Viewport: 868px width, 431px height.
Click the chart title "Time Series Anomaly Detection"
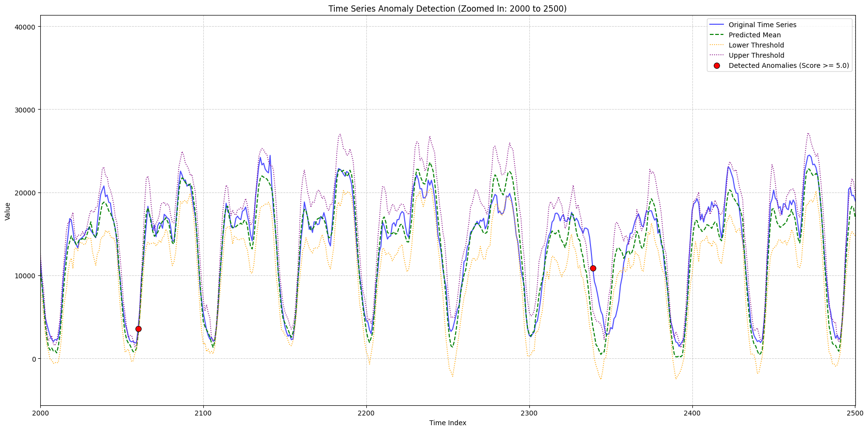[x=447, y=9]
